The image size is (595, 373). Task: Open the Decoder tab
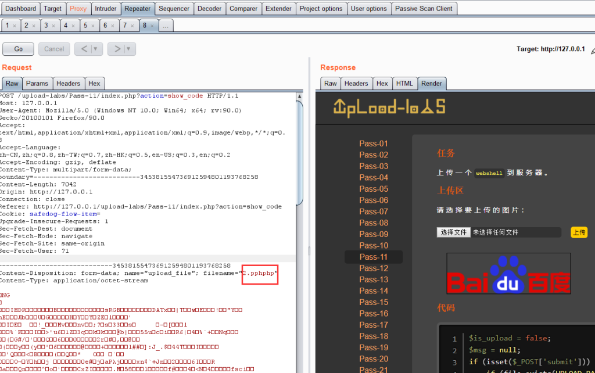click(209, 9)
